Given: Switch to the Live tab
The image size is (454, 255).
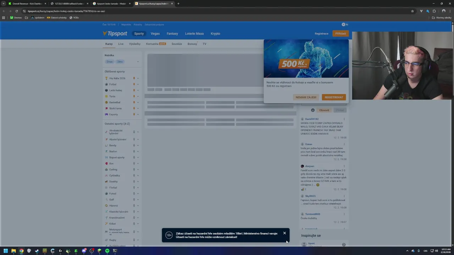Looking at the screenshot, I should click(121, 44).
